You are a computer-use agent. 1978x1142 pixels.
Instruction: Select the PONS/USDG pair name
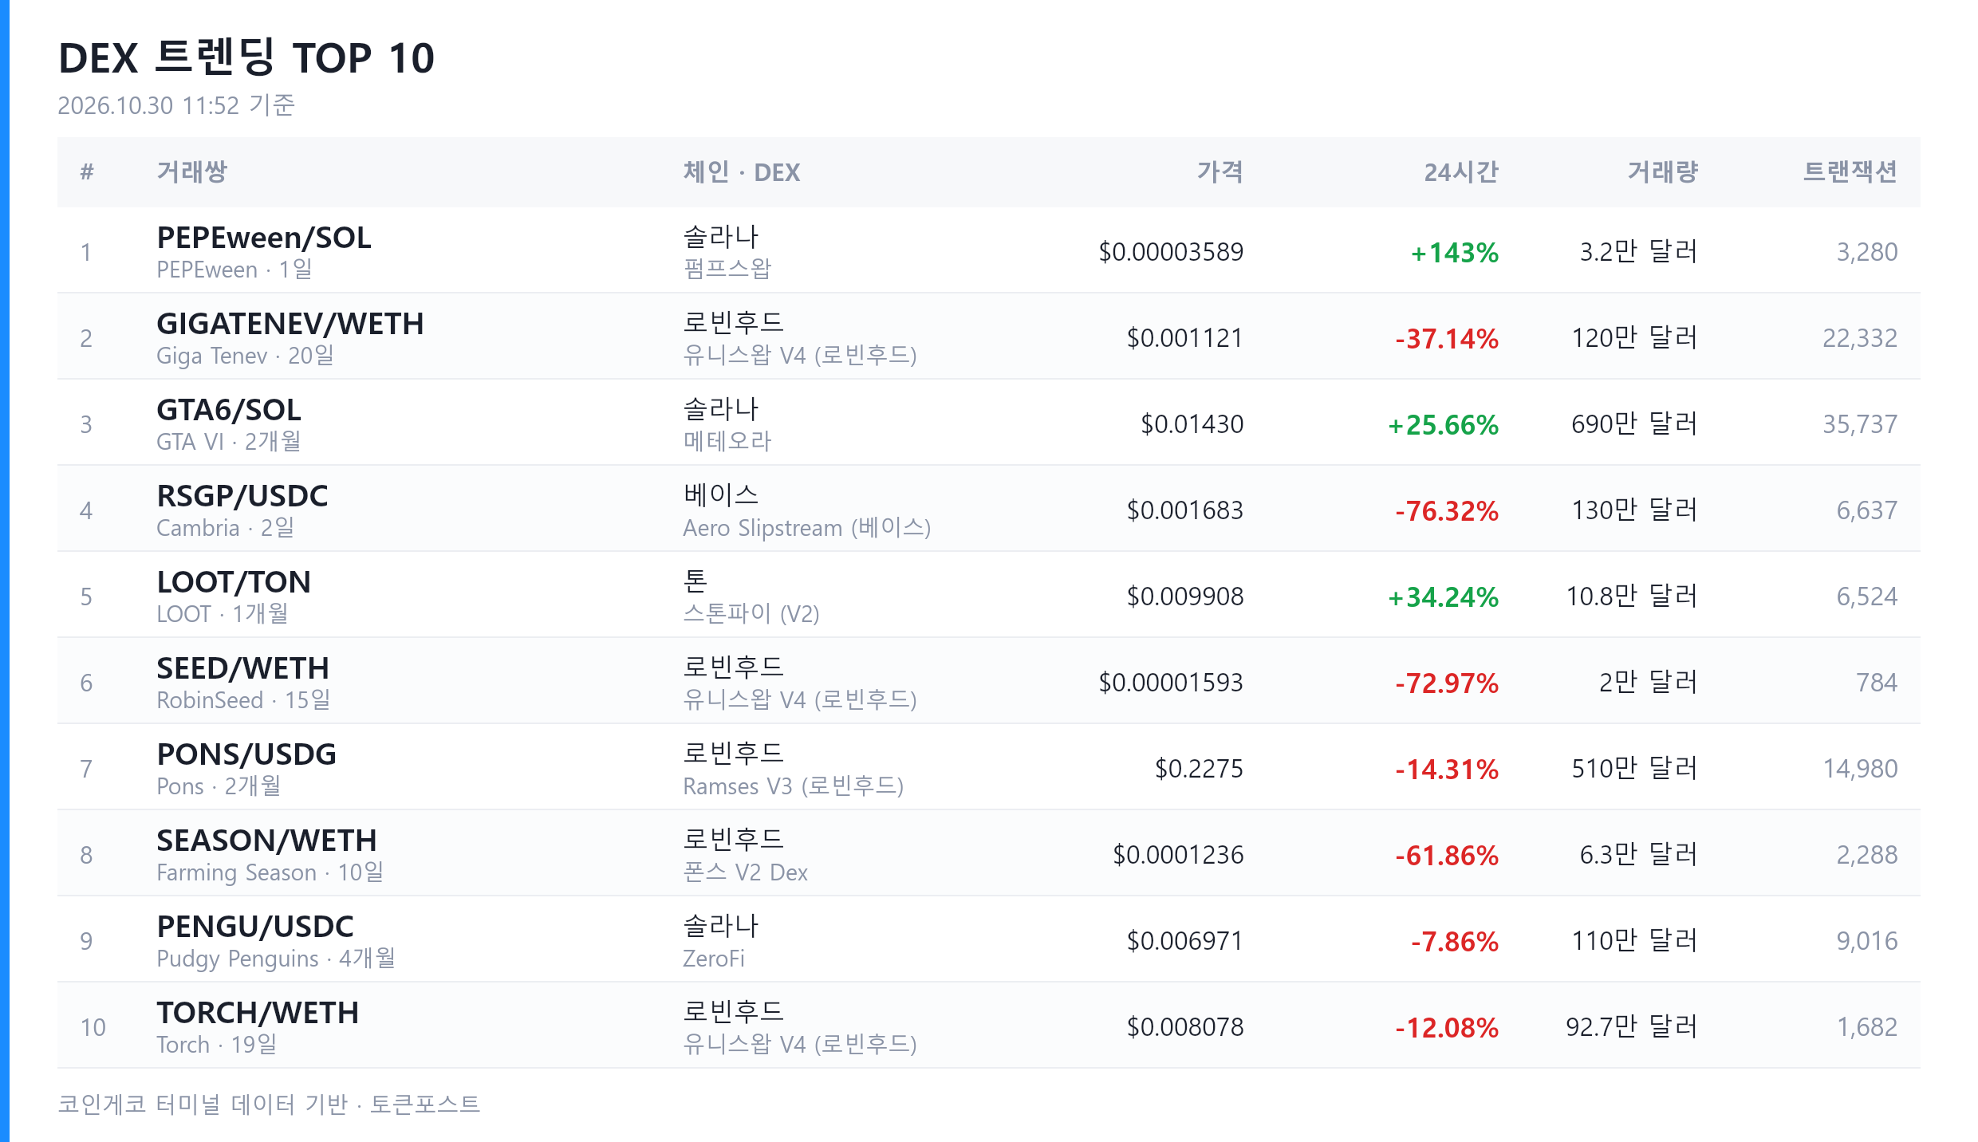[x=246, y=754]
